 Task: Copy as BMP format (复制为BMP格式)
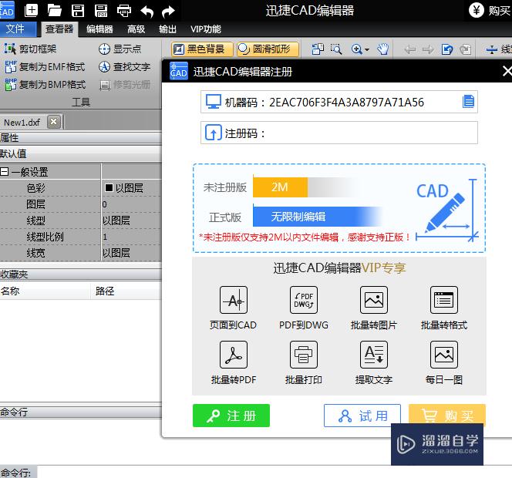45,85
